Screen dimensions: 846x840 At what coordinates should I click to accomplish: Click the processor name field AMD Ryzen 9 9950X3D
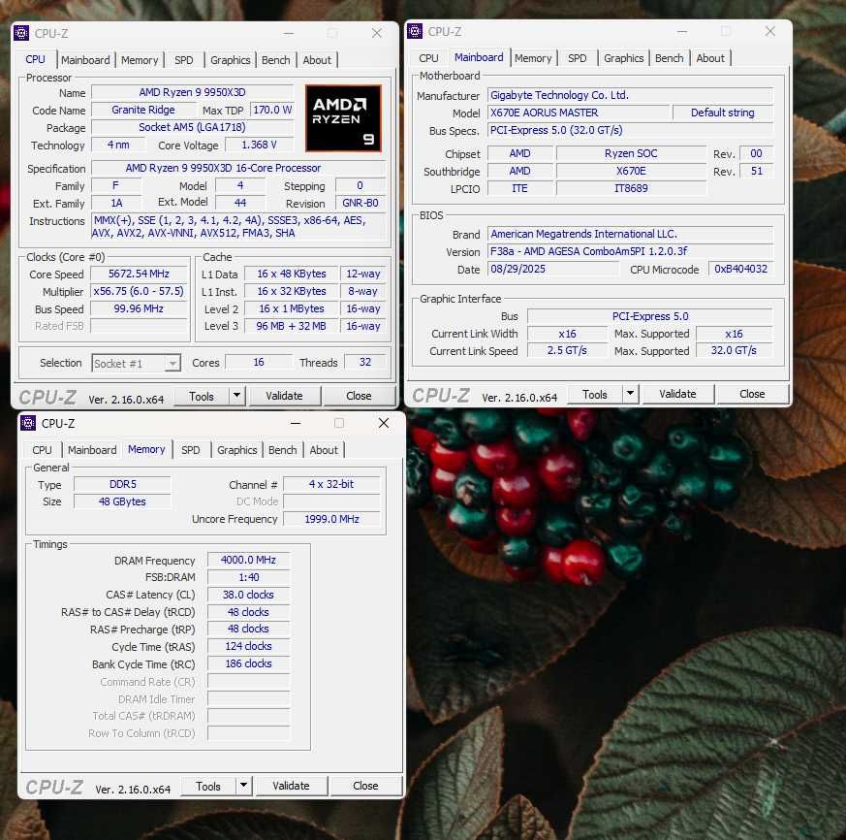pyautogui.click(x=192, y=92)
